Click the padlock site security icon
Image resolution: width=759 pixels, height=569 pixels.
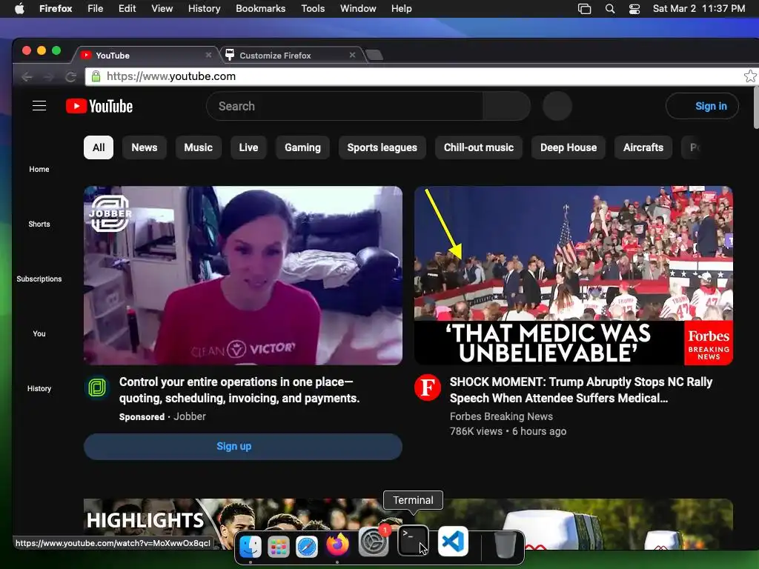tap(96, 76)
